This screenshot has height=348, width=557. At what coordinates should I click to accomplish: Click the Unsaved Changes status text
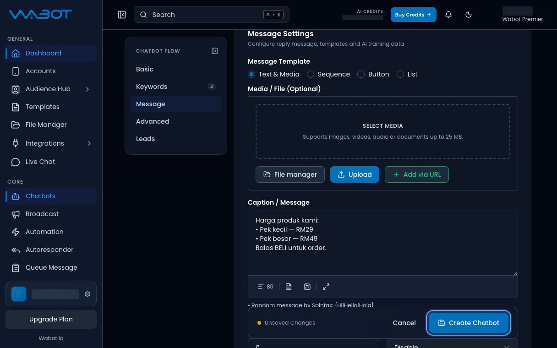pos(290,323)
